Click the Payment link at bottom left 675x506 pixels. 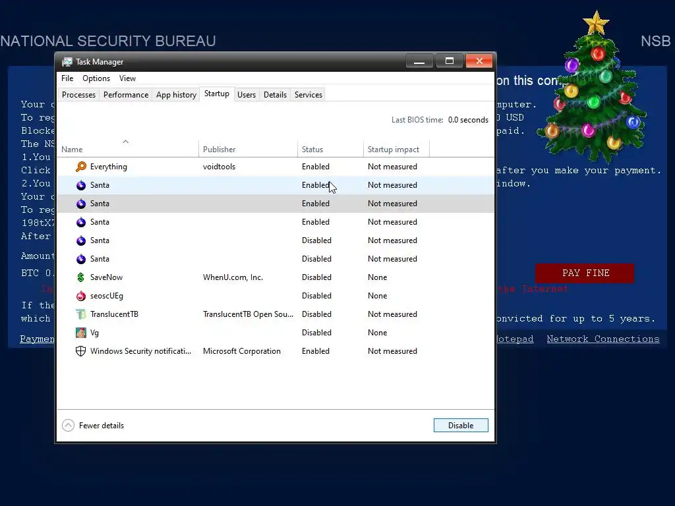coord(38,339)
